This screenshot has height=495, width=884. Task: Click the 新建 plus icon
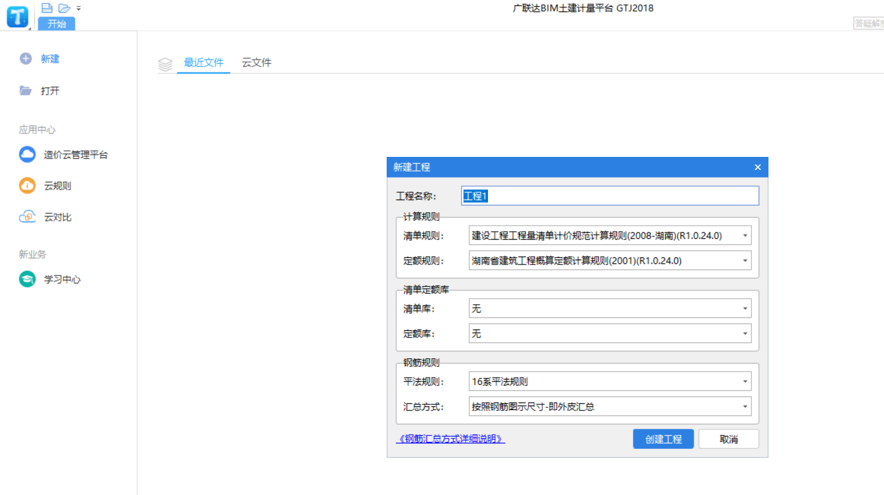tap(26, 59)
